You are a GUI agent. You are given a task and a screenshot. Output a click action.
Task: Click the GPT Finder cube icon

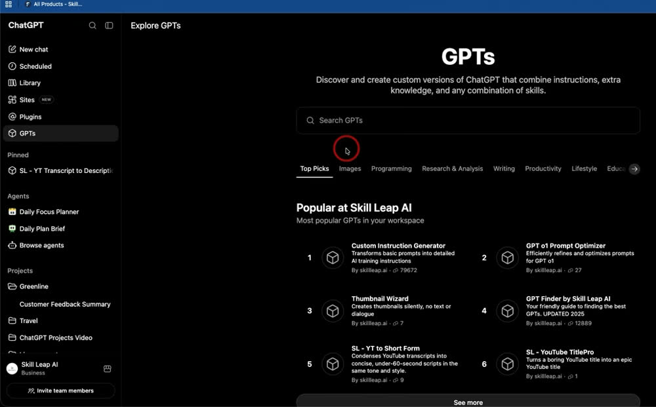pyautogui.click(x=508, y=311)
